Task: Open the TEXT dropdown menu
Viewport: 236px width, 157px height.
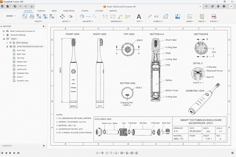Action: [139, 21]
